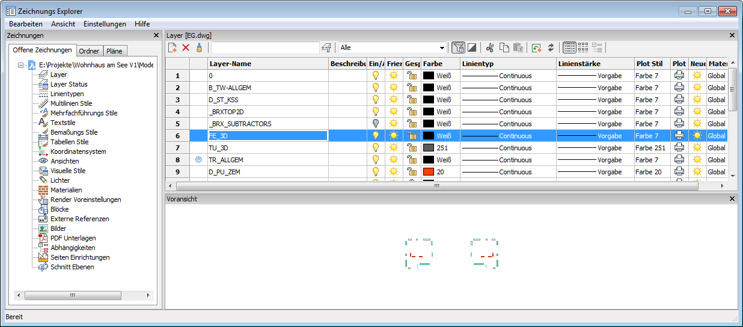Select Blöcke in the drawings tree
743x327 pixels.
tap(60, 209)
